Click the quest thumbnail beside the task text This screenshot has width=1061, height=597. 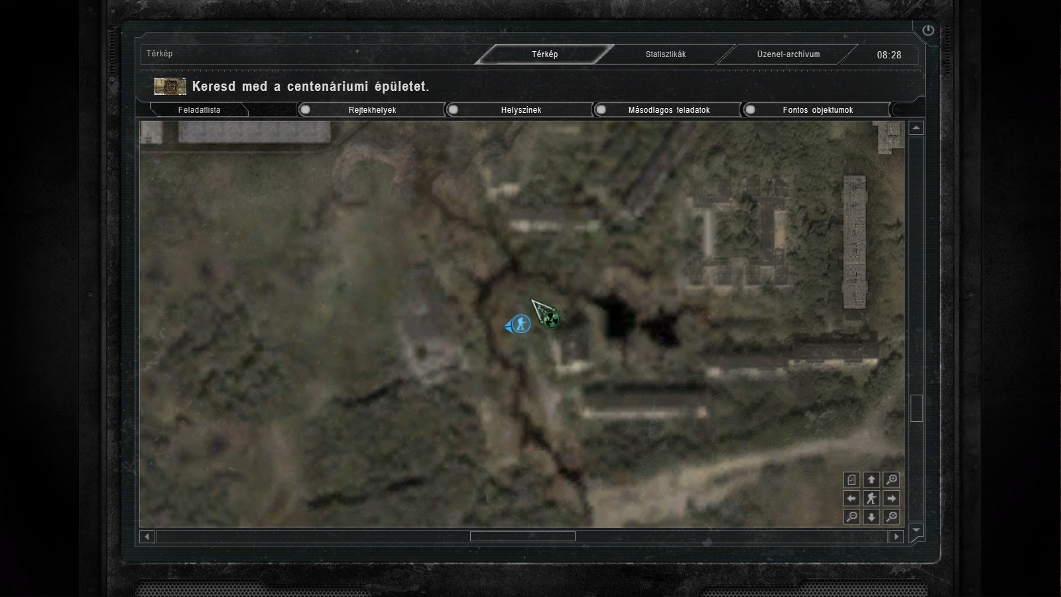[x=170, y=86]
